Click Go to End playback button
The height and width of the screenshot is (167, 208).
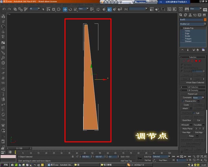190,156
